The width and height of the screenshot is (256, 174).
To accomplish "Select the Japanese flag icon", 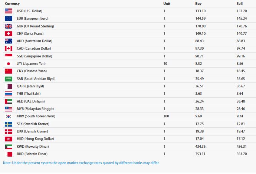I will [x=9, y=64].
